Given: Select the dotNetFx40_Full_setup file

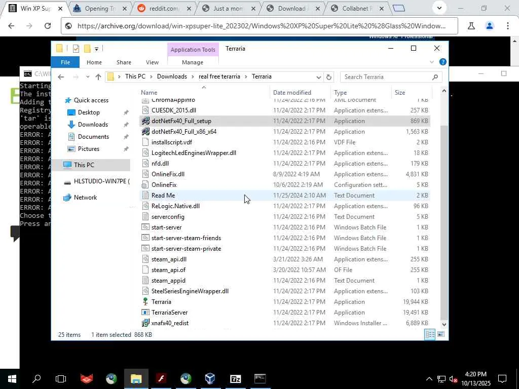Looking at the screenshot, I should click(181, 121).
